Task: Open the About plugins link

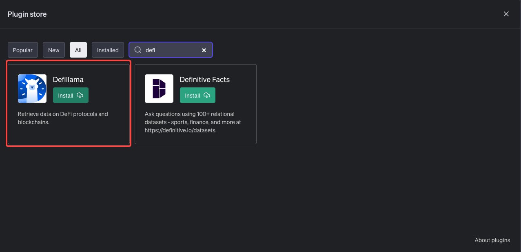Action: coord(492,240)
